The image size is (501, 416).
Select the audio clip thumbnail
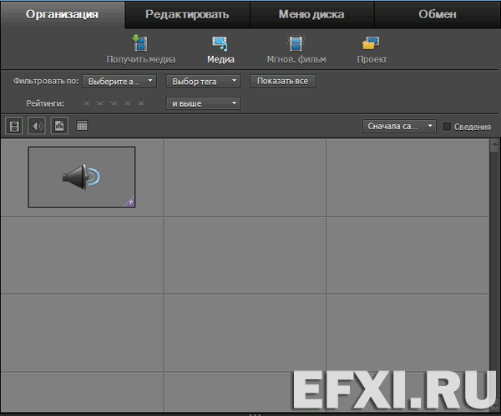[82, 177]
